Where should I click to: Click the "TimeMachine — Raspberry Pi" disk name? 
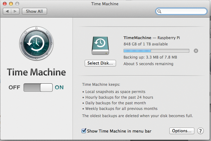click(152, 38)
